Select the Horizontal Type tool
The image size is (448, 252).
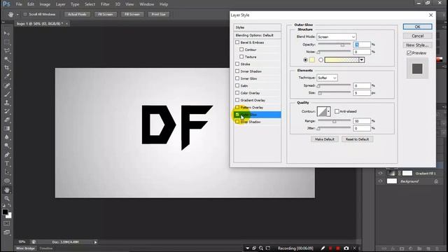coord(7,163)
